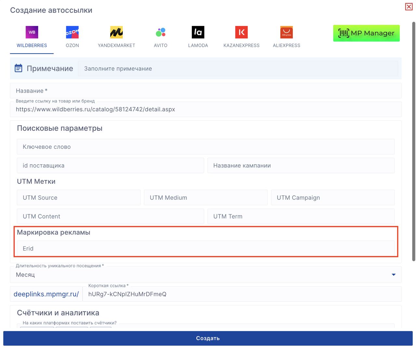This screenshot has width=416, height=348.
Task: Choose the AliExpress logo icon
Action: 286,32
